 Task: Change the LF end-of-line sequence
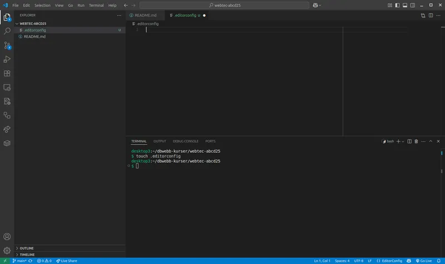tap(370, 261)
